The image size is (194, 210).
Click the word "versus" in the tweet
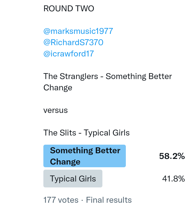coord(56,110)
